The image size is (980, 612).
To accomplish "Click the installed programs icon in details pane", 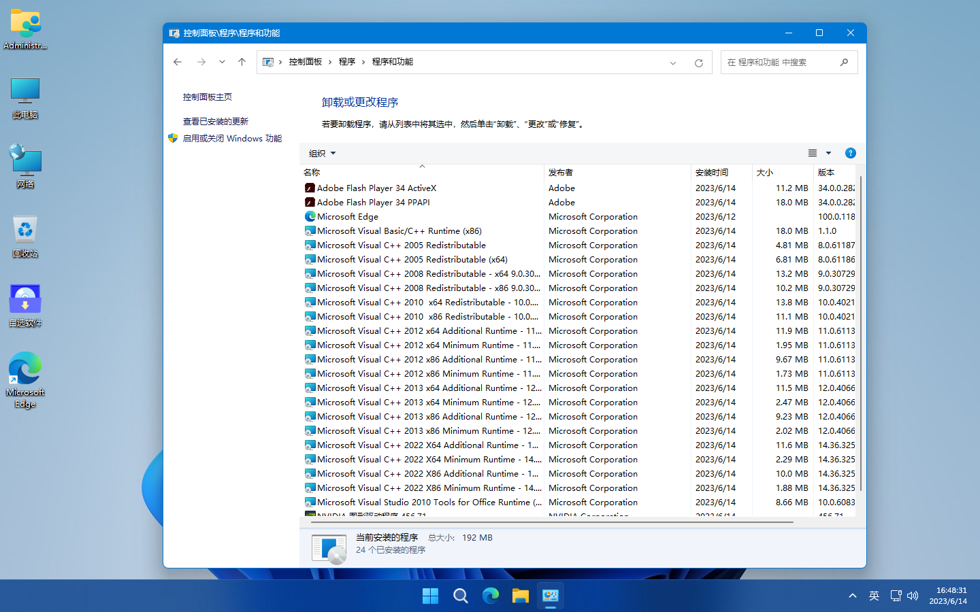I will tap(329, 548).
